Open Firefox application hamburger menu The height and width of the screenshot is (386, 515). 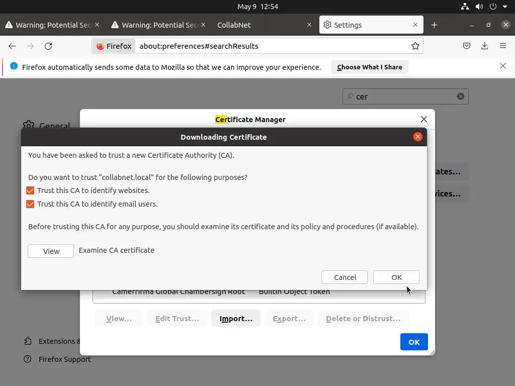click(502, 46)
